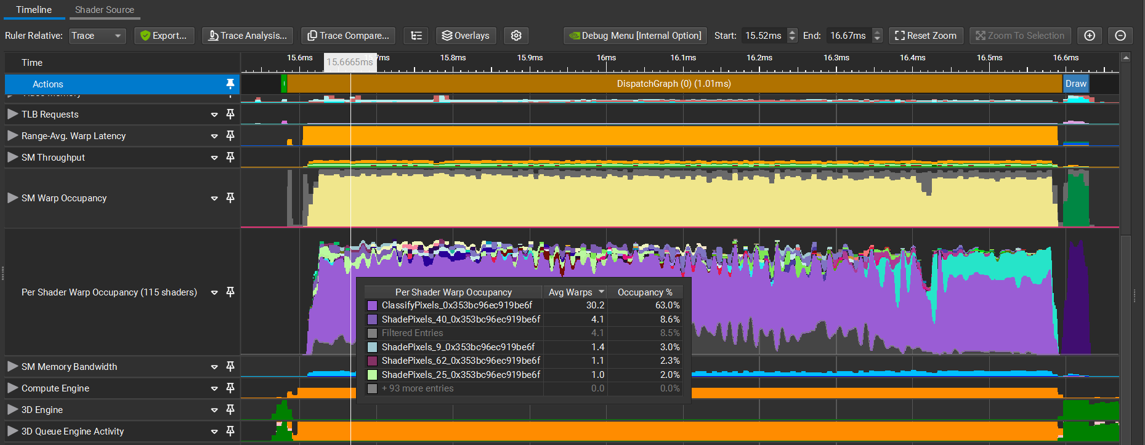Open Per Shader Warp Occupancy options dropdown
Viewport: 1145px width, 445px height.
[214, 292]
